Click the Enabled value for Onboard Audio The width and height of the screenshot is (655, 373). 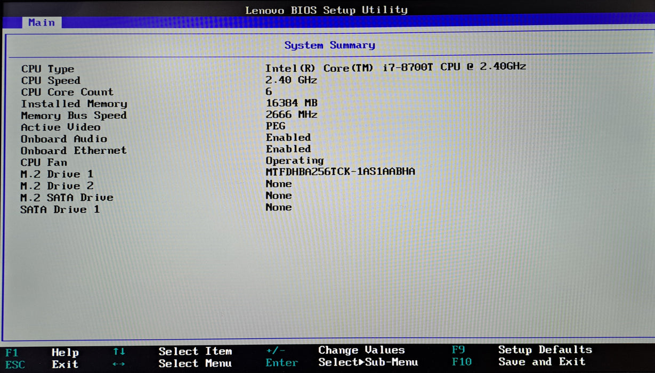(288, 137)
